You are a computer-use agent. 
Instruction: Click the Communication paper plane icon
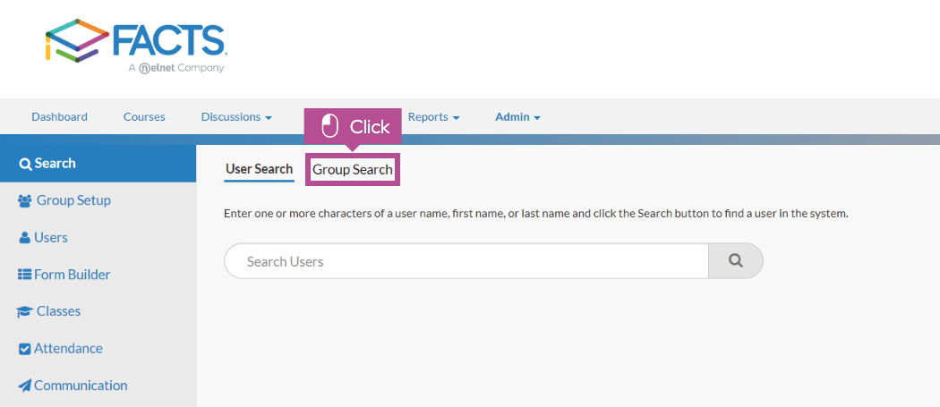(x=24, y=386)
